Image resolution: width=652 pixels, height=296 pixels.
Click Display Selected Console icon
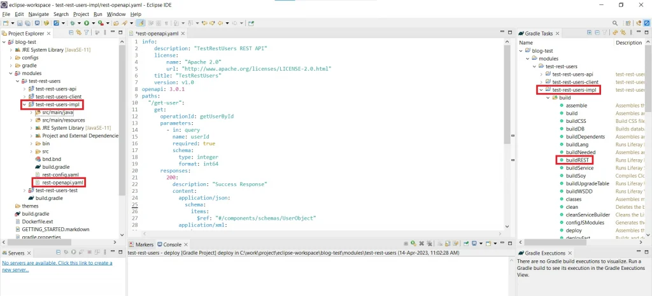click(x=474, y=244)
